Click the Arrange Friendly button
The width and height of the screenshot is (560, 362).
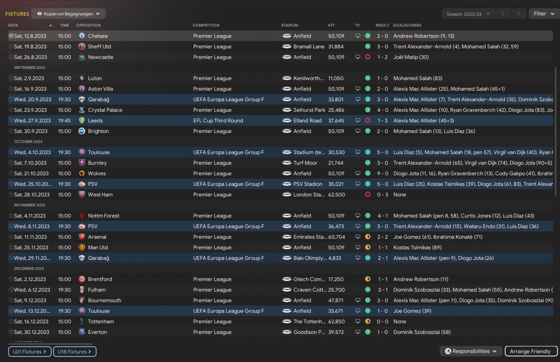530,351
